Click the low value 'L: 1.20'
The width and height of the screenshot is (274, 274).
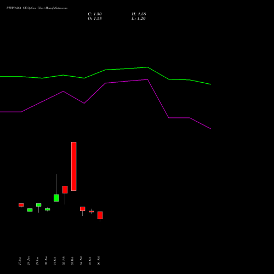click(139, 19)
